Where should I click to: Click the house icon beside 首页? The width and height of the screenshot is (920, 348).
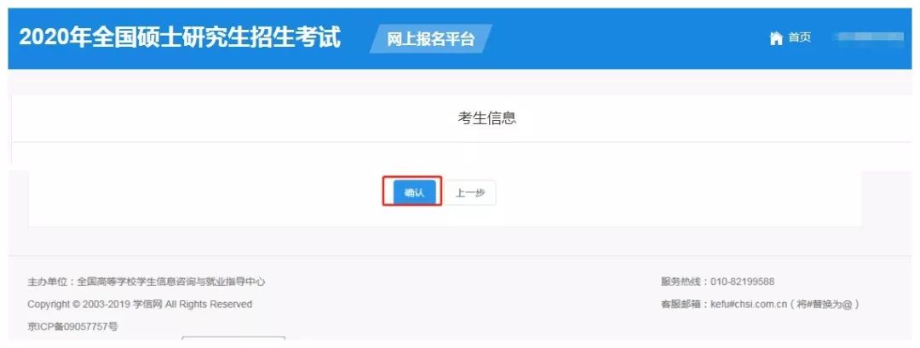pyautogui.click(x=776, y=38)
